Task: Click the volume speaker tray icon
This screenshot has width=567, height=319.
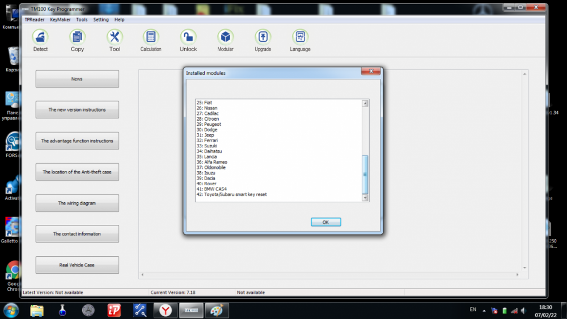Action: point(523,311)
